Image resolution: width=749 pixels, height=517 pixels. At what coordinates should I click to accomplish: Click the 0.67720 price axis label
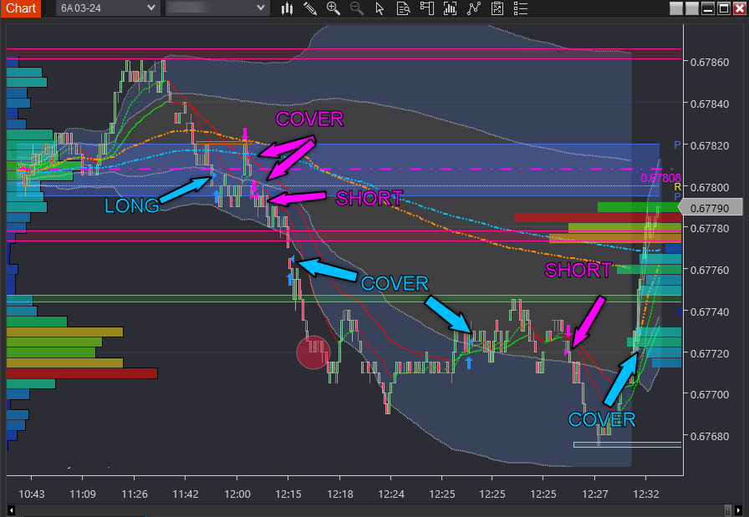tap(710, 353)
